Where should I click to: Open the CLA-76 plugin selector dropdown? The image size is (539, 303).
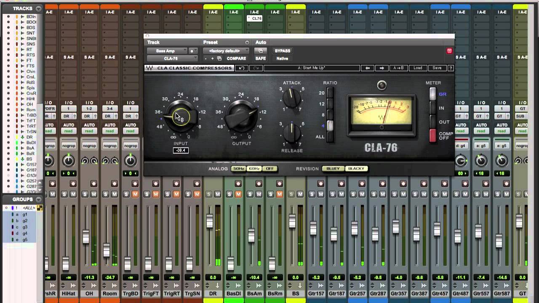[172, 58]
